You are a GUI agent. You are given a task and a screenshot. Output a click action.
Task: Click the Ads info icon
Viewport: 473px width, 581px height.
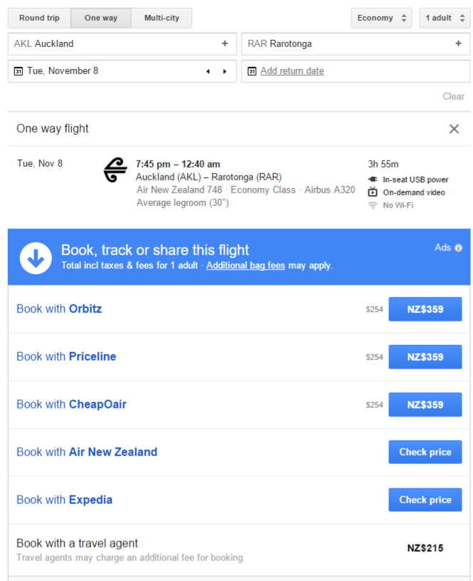point(458,248)
